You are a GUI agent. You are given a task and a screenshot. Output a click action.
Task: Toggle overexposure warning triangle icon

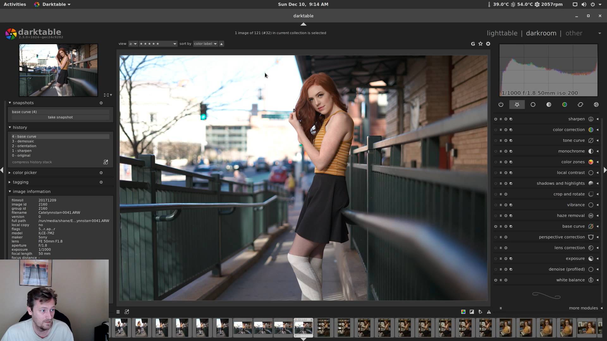(489, 312)
